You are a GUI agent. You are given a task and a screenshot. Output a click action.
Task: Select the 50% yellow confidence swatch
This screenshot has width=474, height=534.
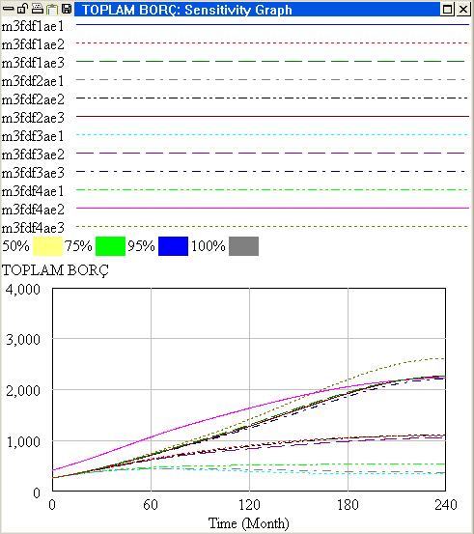(x=47, y=246)
